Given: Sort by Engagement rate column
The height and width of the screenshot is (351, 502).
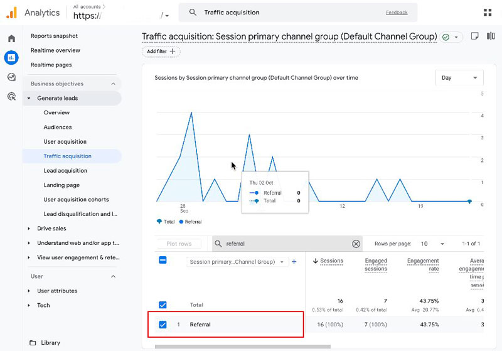Looking at the screenshot, I should [x=422, y=265].
